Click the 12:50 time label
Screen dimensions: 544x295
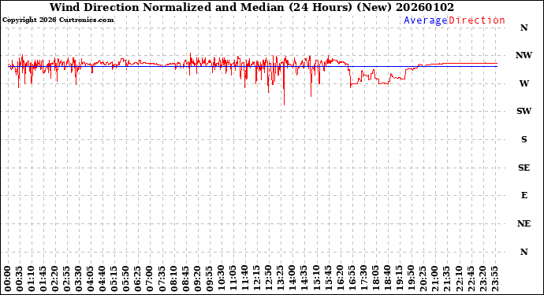point(268,278)
